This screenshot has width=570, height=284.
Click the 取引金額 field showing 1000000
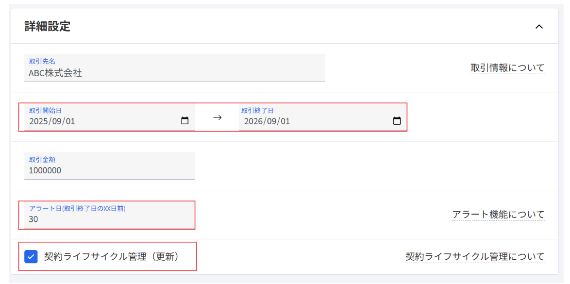click(109, 170)
